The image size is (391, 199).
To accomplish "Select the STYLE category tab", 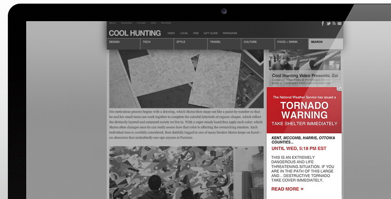I will (191, 44).
